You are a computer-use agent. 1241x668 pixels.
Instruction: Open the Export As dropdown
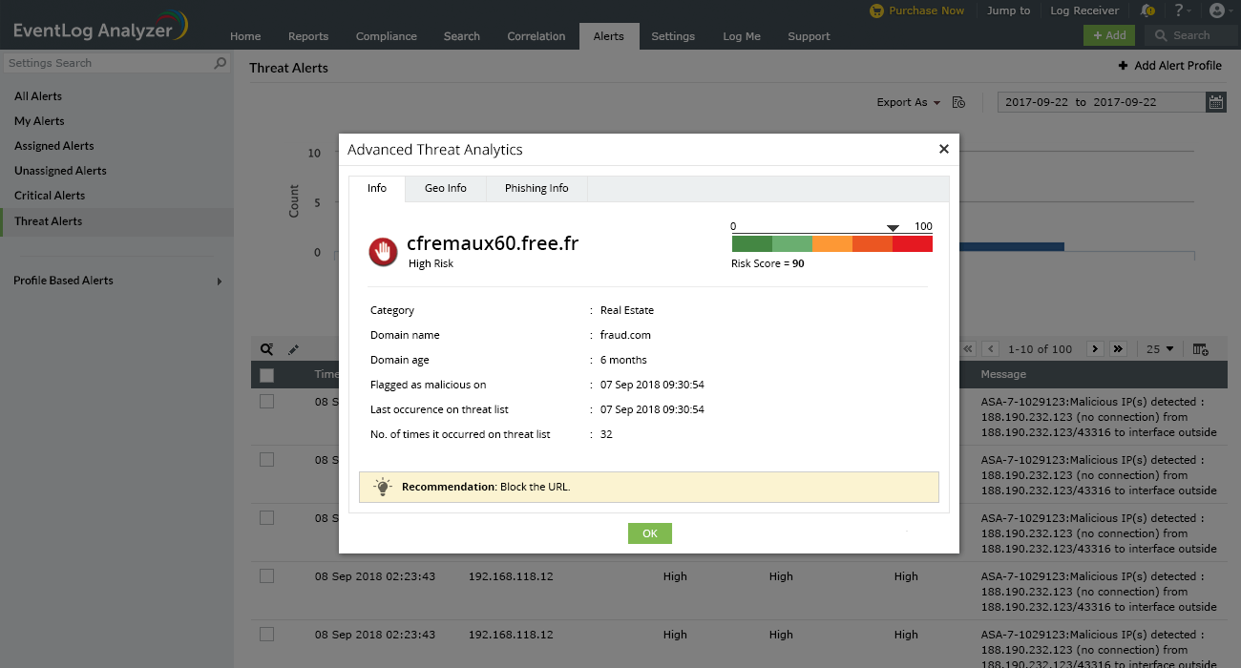[908, 102]
